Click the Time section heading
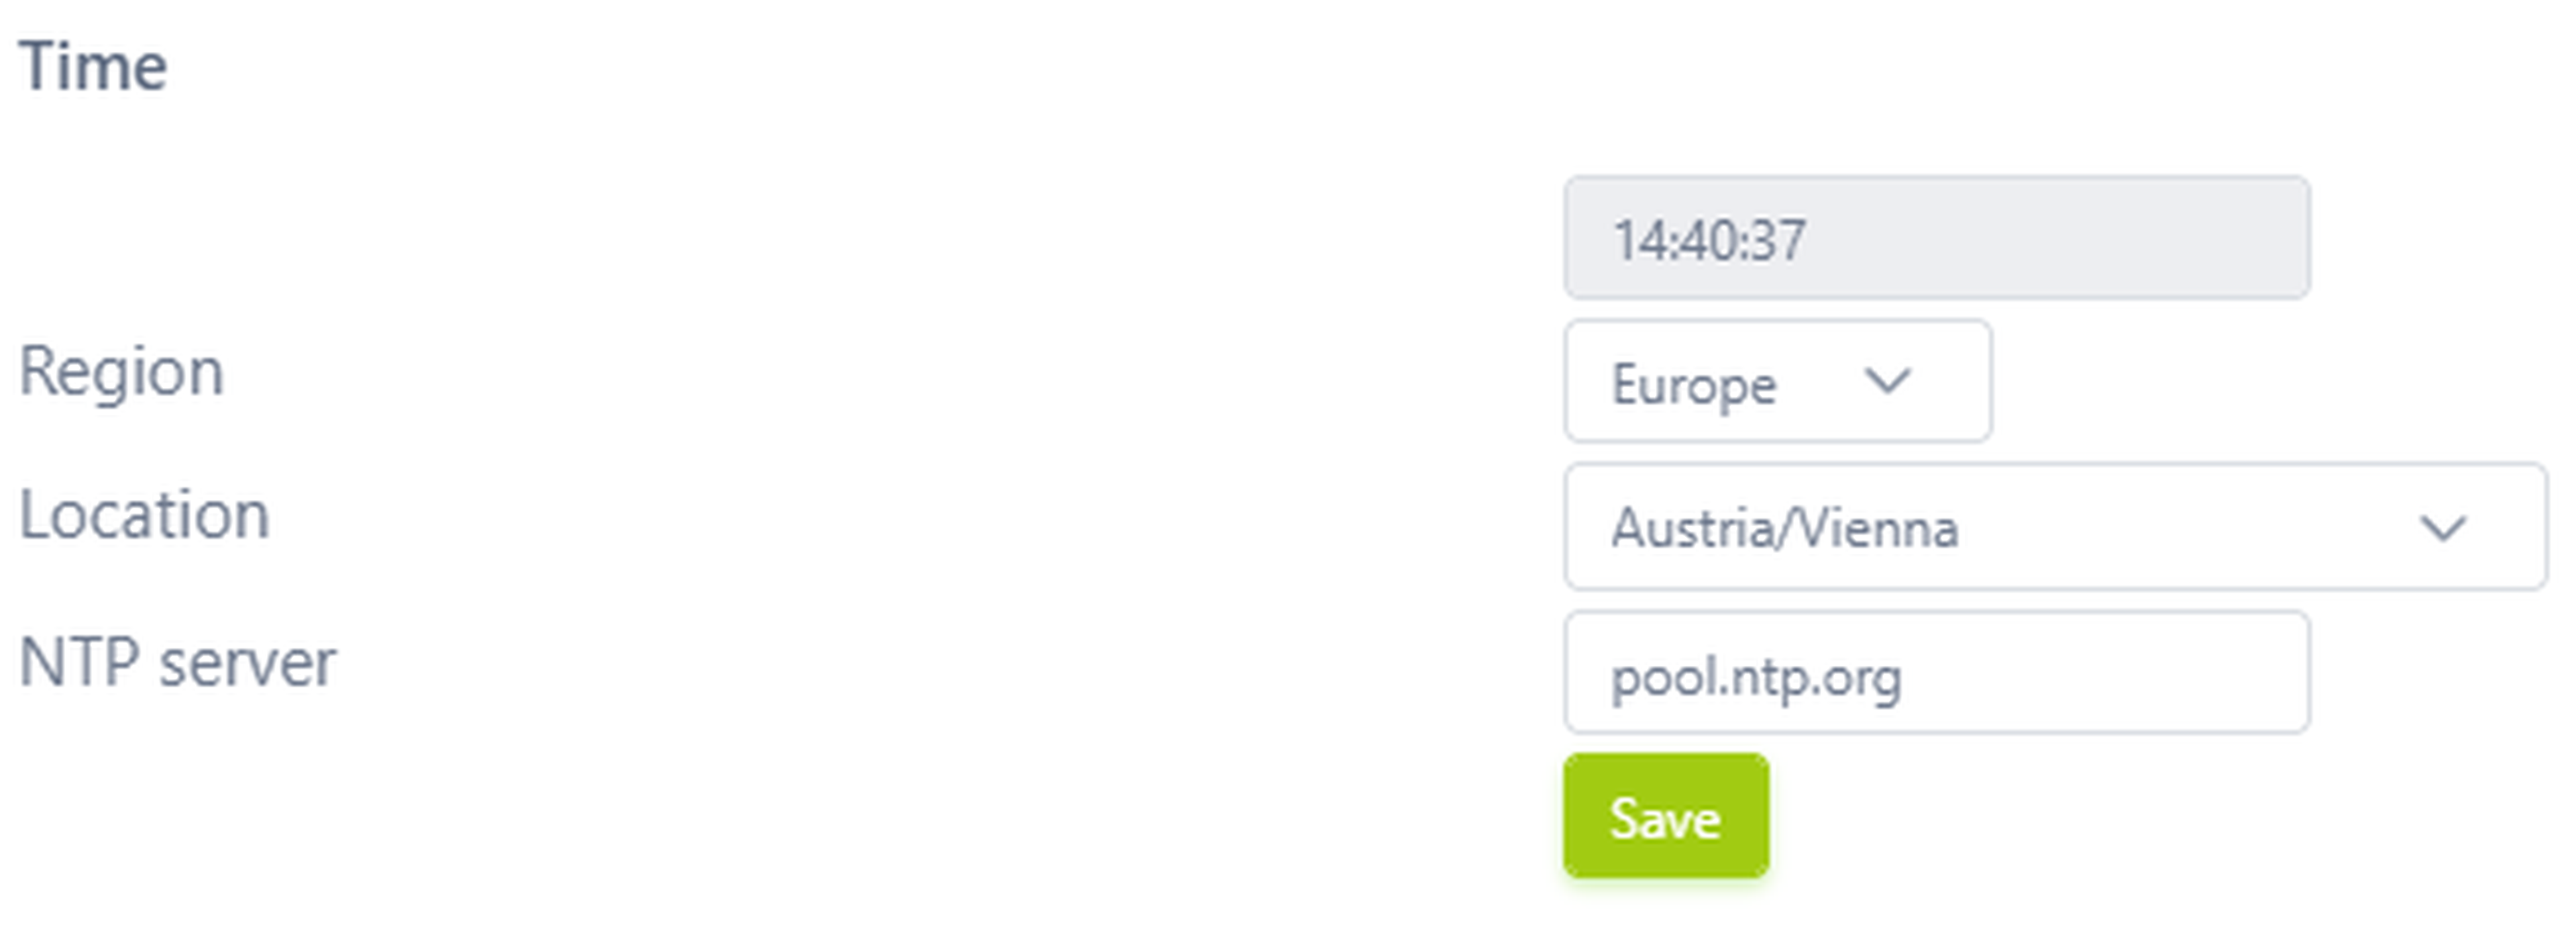 [93, 67]
